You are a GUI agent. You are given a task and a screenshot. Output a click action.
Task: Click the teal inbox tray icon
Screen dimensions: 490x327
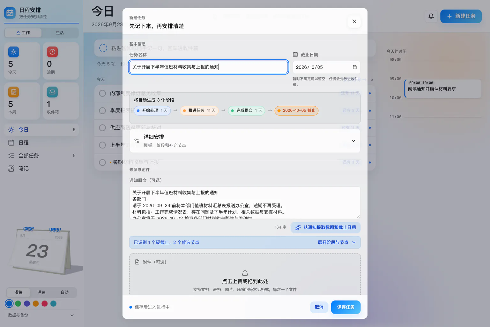click(x=52, y=92)
